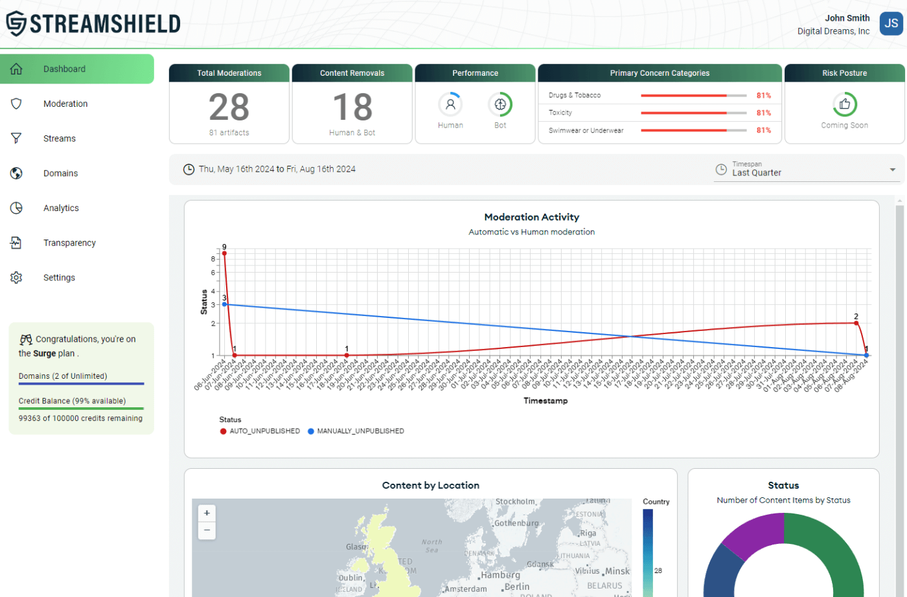Viewport: 907px width, 597px height.
Task: Click the Credit Balance progress bar
Action: pos(81,409)
